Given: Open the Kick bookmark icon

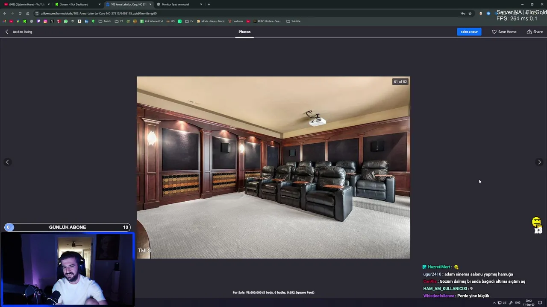Looking at the screenshot, I should tap(24, 21).
